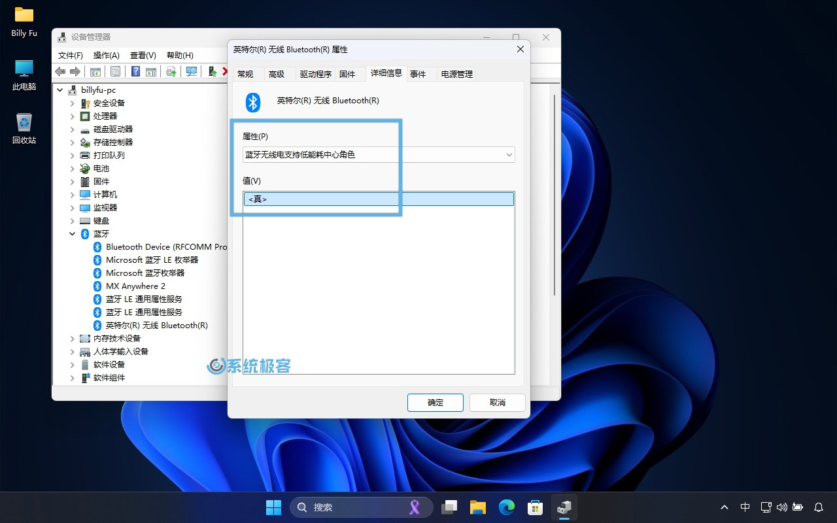Select the Microsoft 蓝牙枚举器 device icon
This screenshot has height=523, width=837.
point(97,273)
